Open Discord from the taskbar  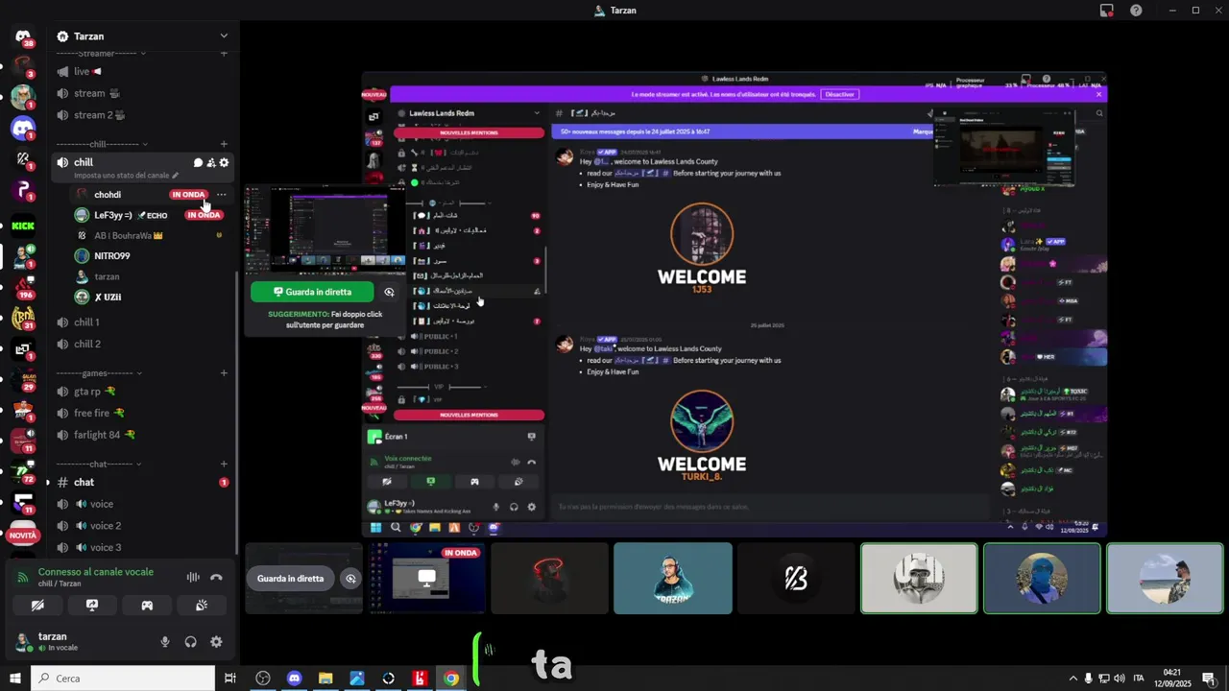[x=294, y=679]
